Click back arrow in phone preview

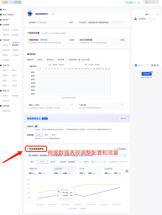tap(134, 14)
